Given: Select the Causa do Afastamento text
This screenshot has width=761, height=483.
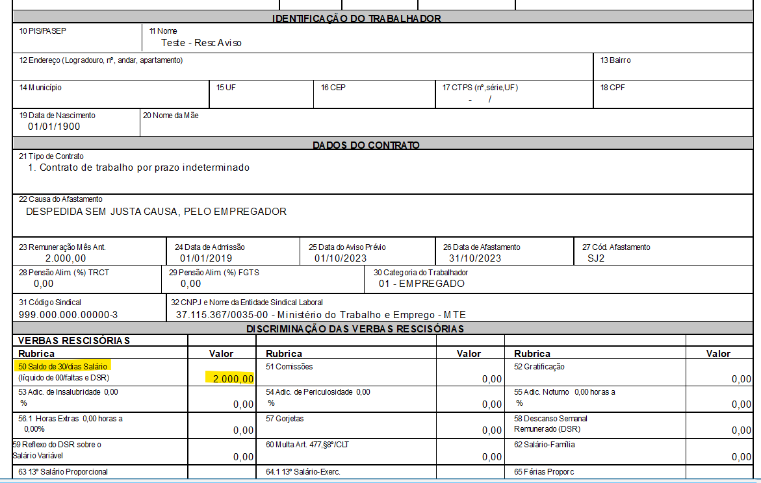Looking at the screenshot, I should (146, 210).
